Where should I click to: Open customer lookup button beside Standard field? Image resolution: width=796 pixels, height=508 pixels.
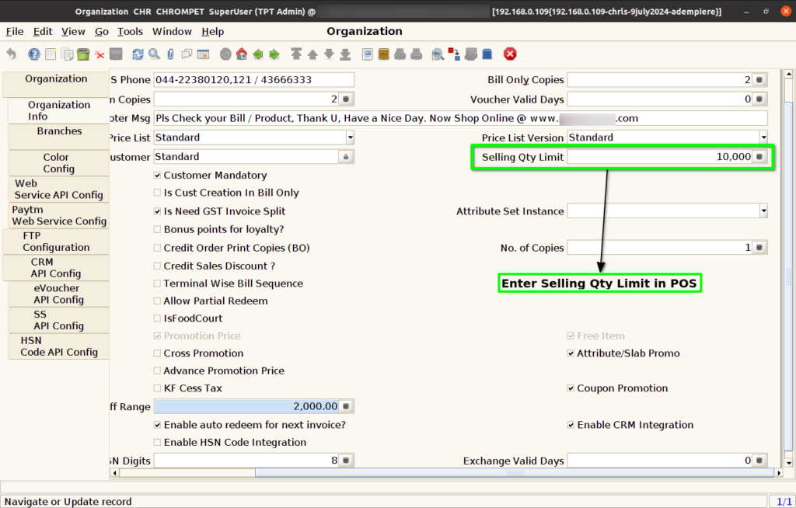click(346, 157)
